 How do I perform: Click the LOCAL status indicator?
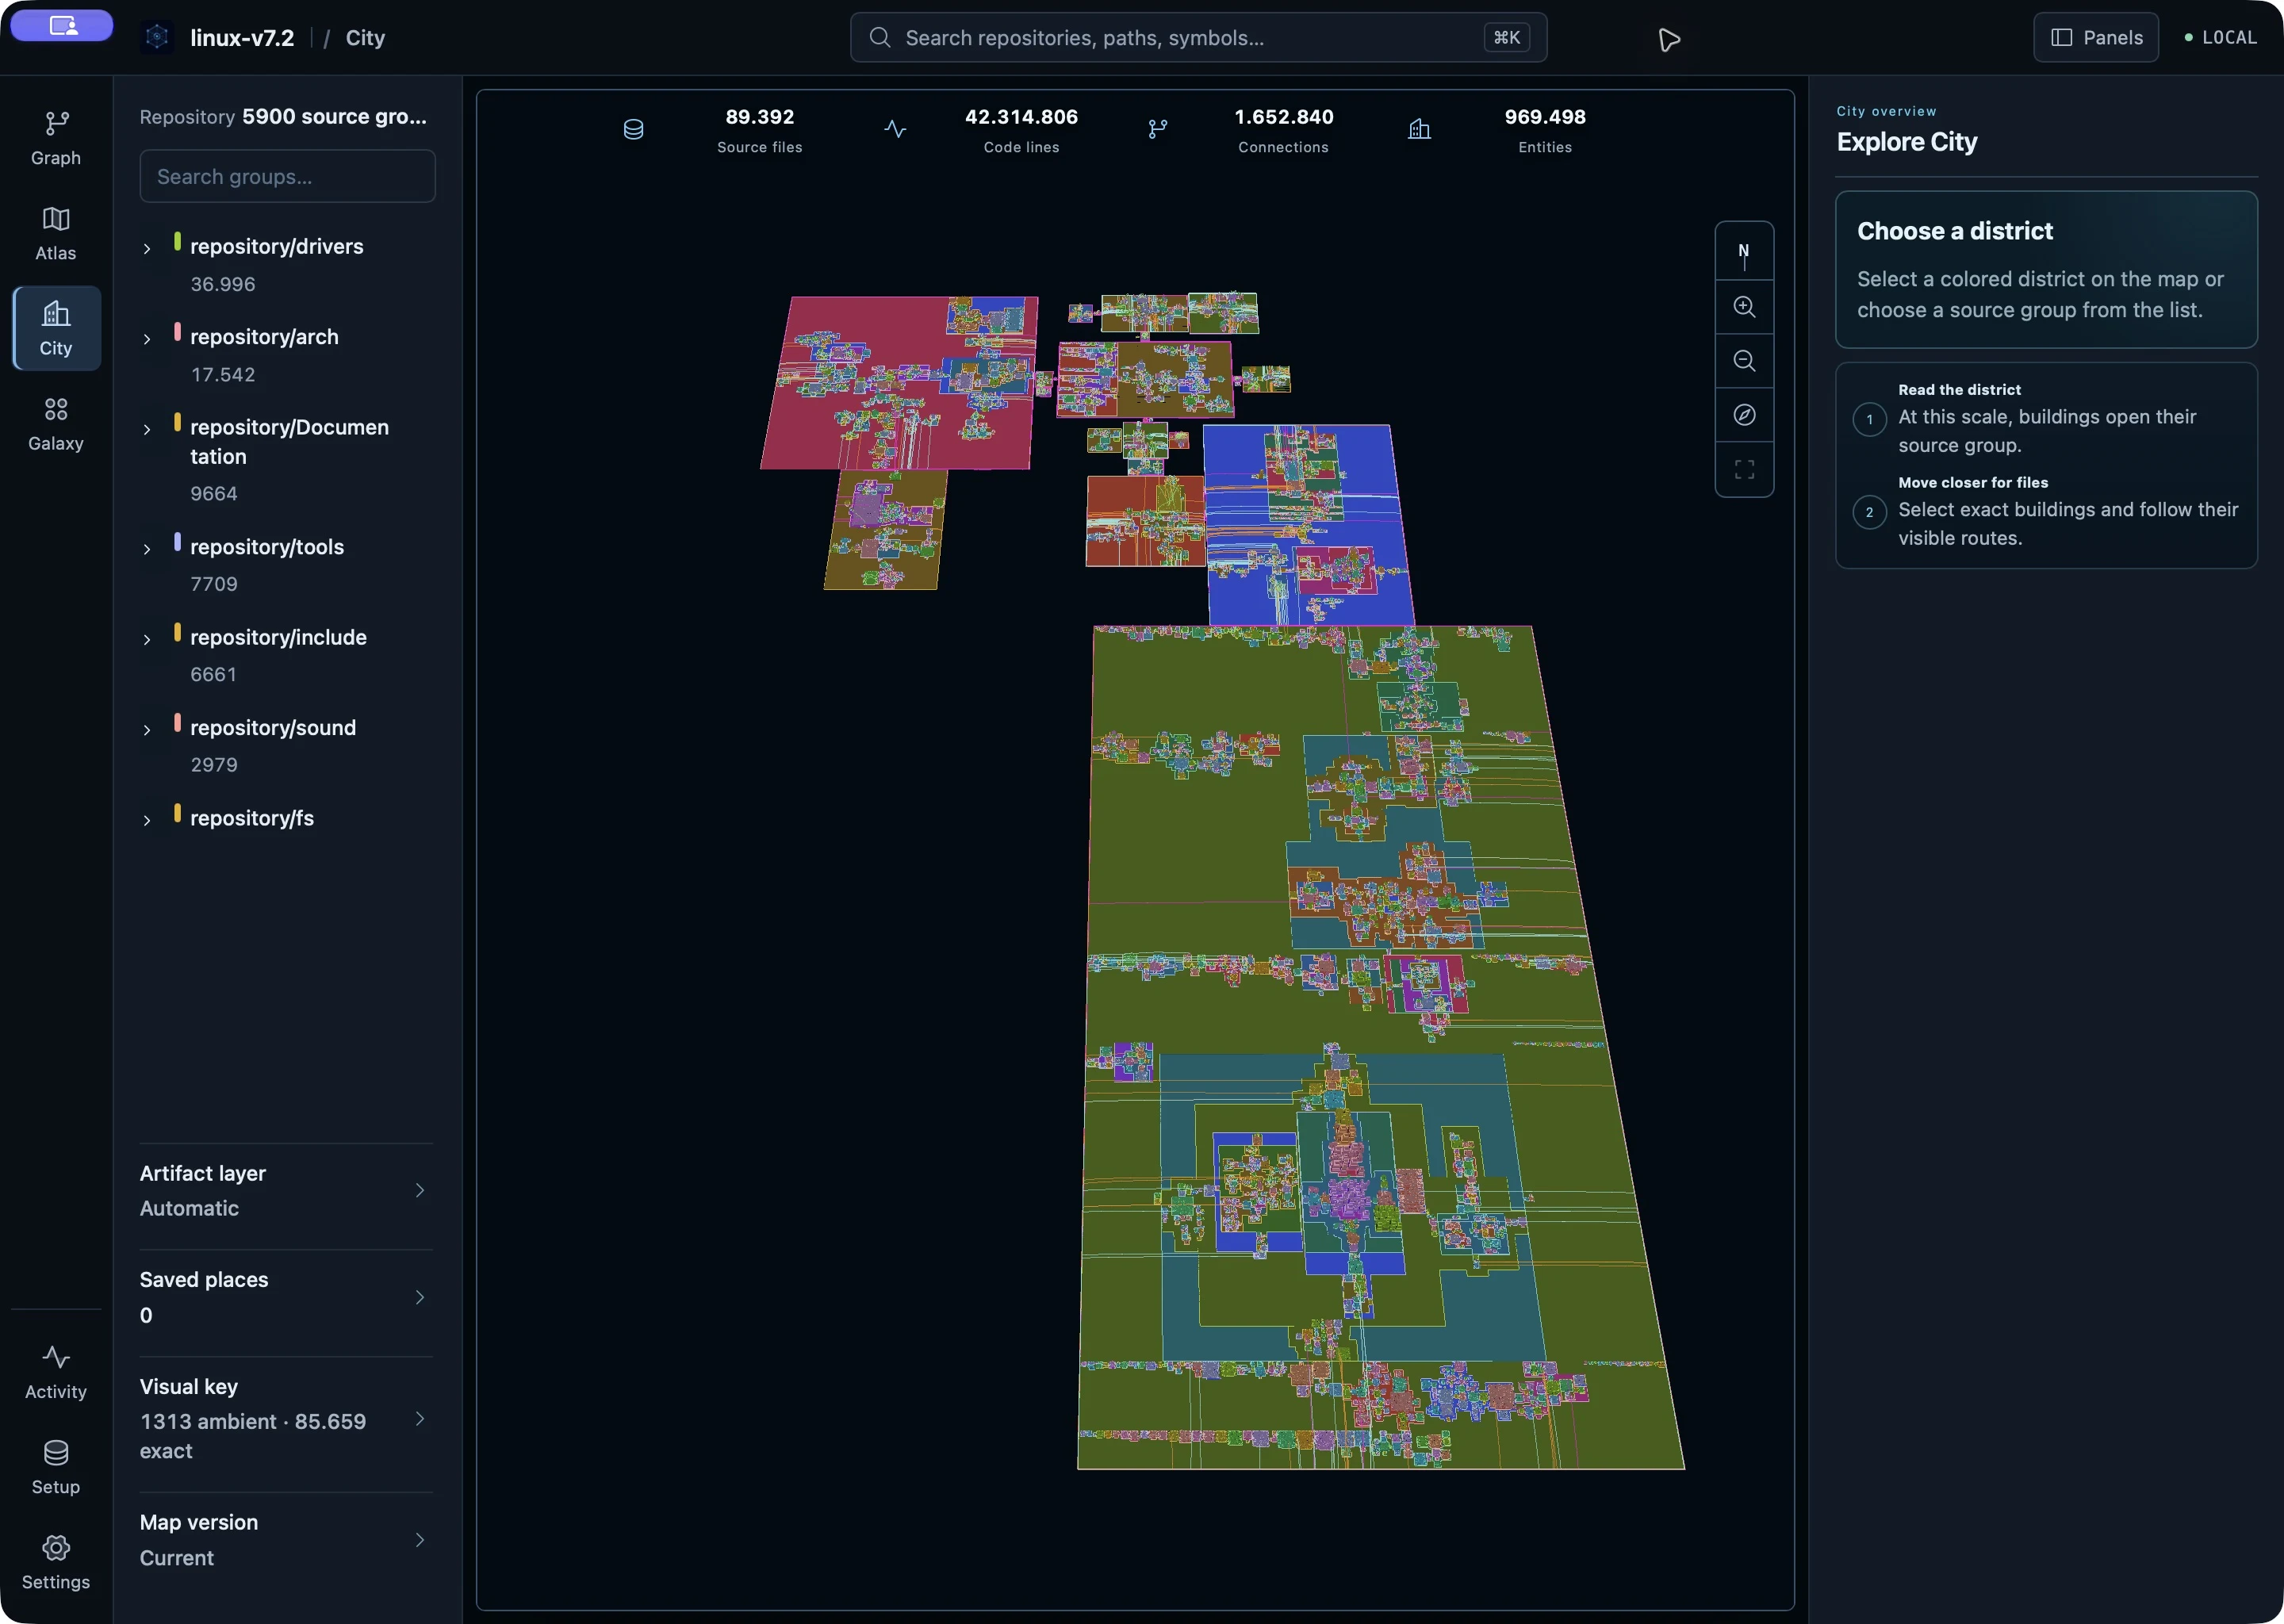tap(2220, 38)
